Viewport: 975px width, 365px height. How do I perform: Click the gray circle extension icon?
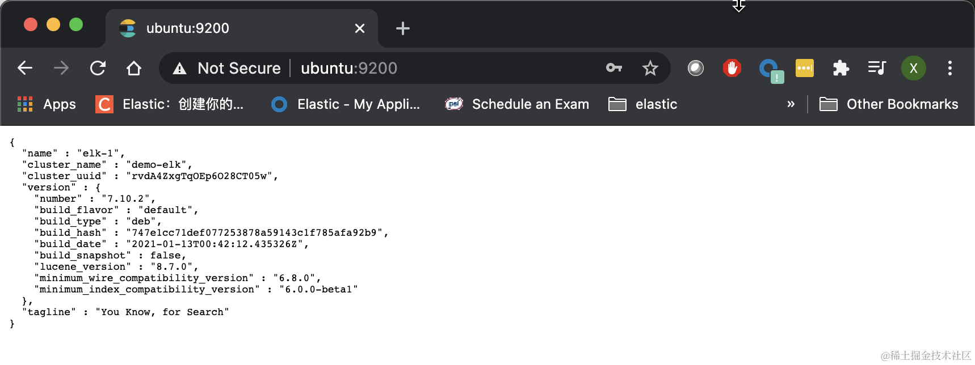(696, 68)
